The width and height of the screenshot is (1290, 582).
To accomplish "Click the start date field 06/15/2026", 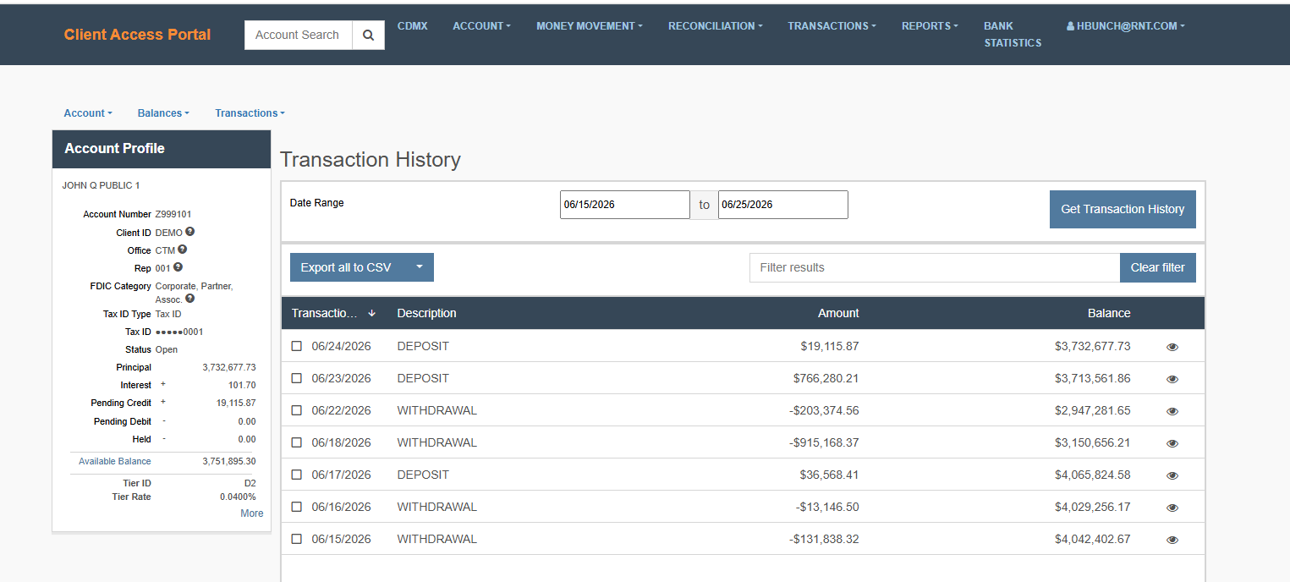I will pos(625,205).
